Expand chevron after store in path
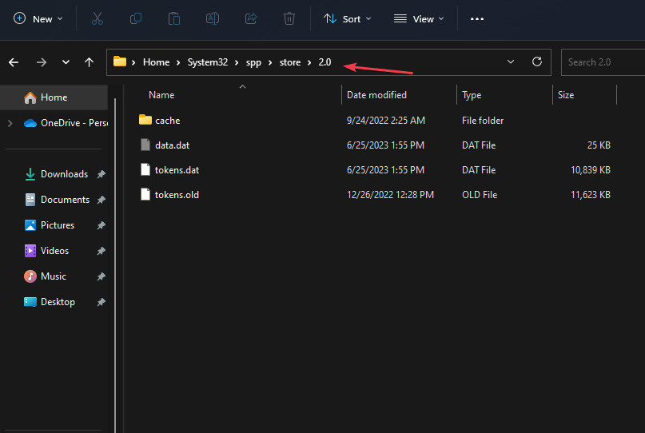The image size is (645, 433). 309,62
